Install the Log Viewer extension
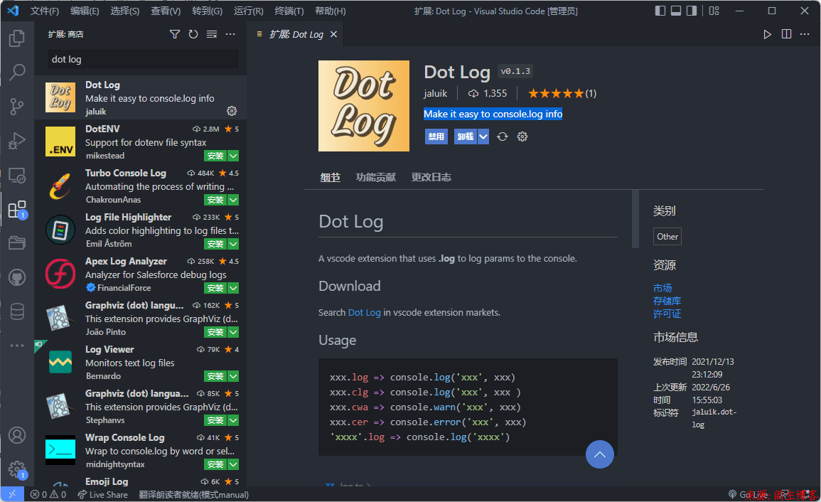The height and width of the screenshot is (502, 821). [215, 375]
